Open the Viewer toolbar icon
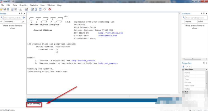The image size is (208, 111). (15, 9)
